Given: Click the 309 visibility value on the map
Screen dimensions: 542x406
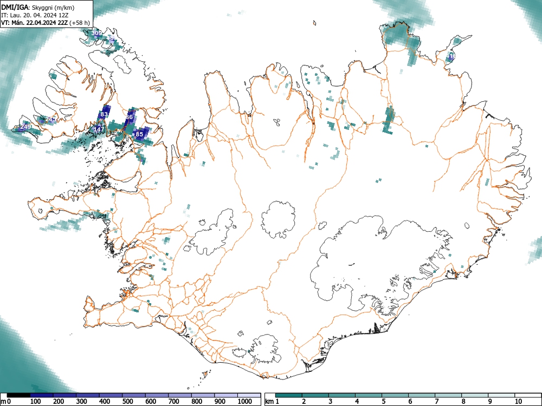Looking at the screenshot, I should (97, 33).
